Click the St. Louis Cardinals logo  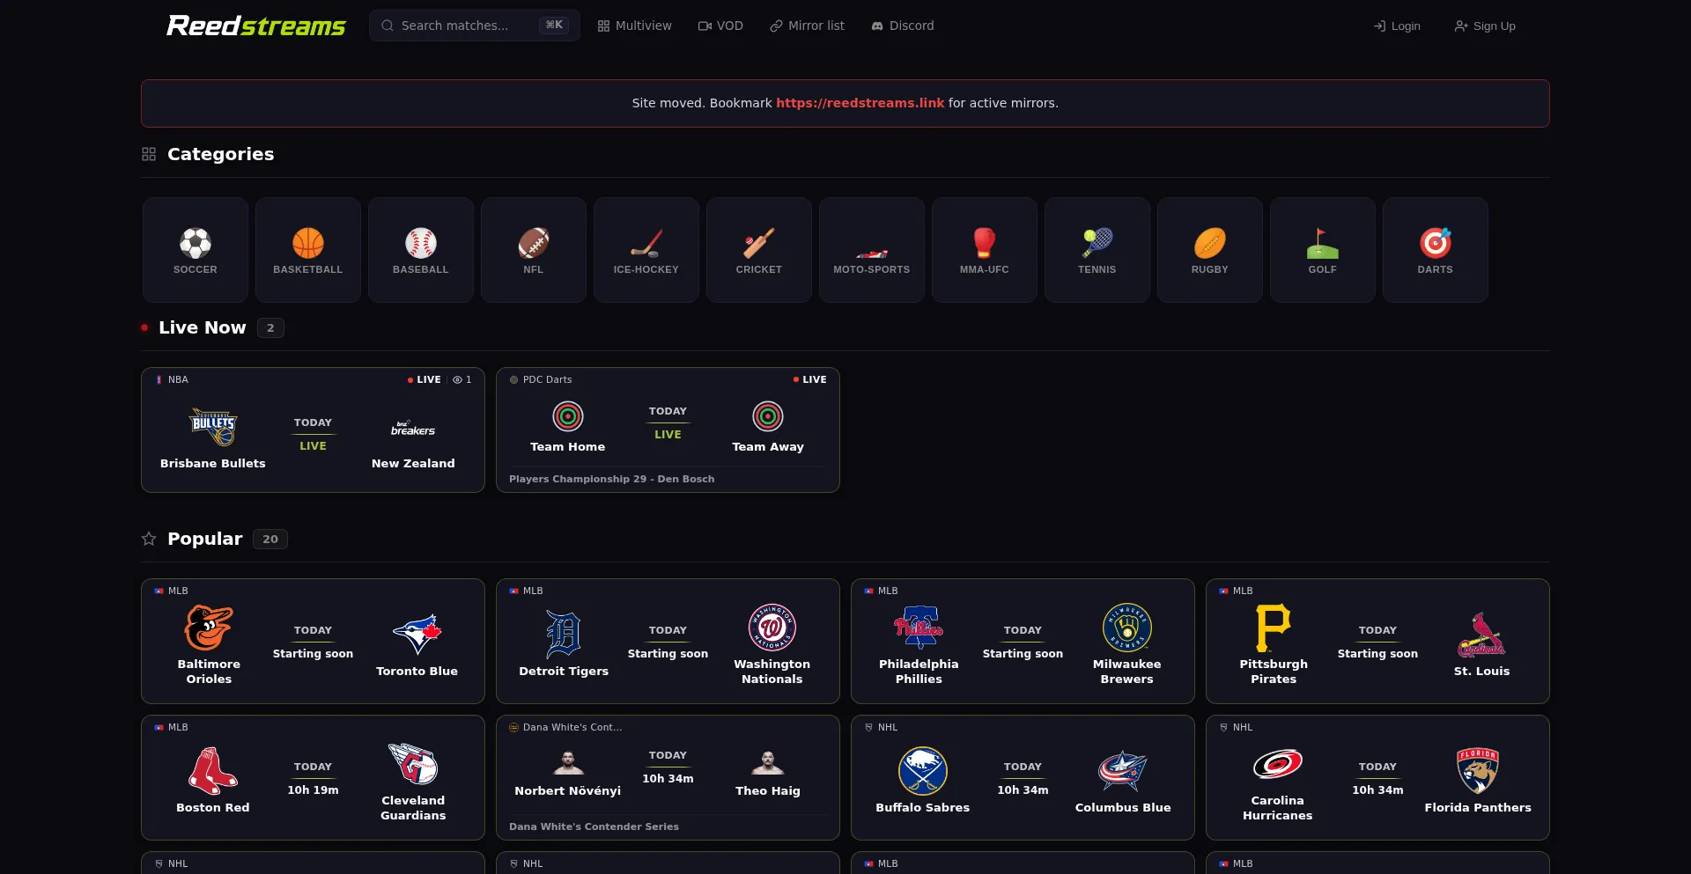tap(1482, 635)
